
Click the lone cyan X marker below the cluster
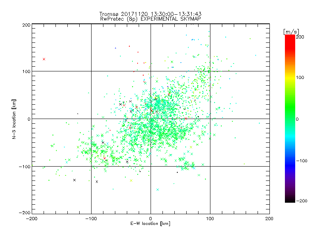(158, 190)
